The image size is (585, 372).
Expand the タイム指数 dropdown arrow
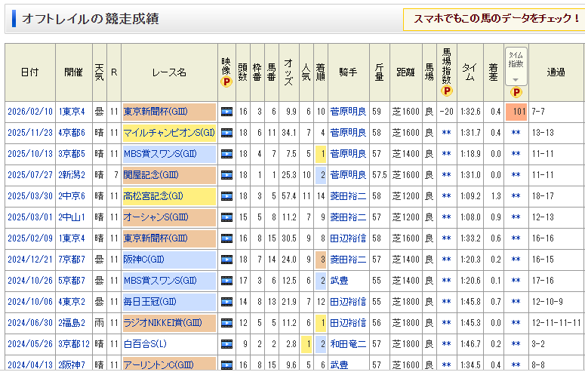click(x=516, y=79)
